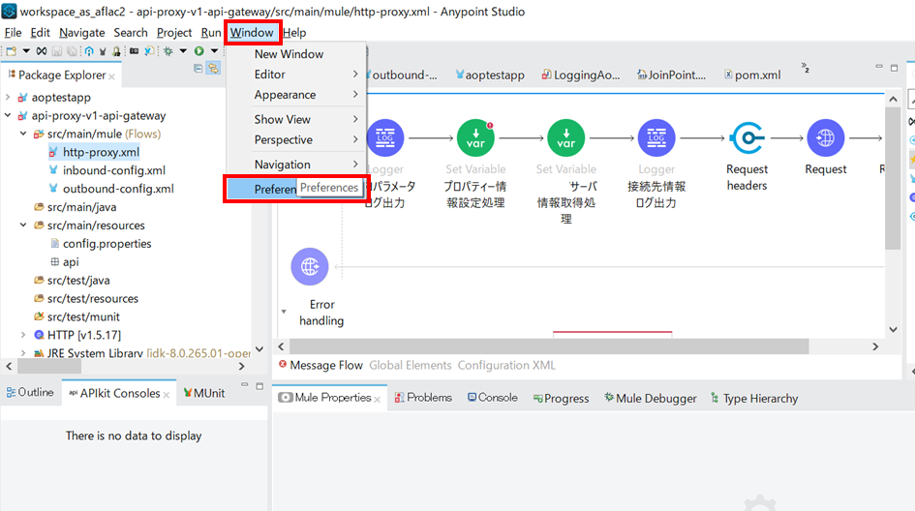
Task: Click the first Set Variable component with error badge
Action: pos(475,139)
